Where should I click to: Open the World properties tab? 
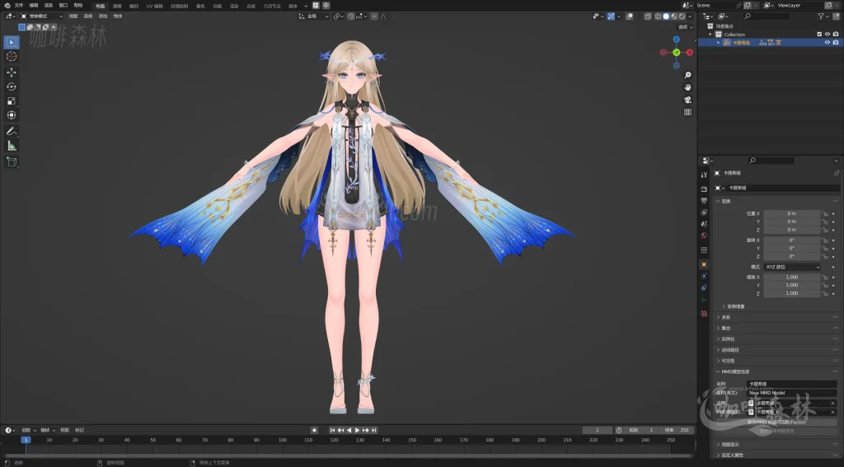704,236
